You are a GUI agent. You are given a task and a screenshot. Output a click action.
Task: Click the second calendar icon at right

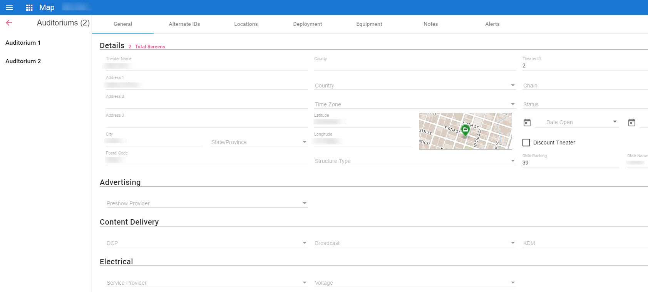pos(631,123)
